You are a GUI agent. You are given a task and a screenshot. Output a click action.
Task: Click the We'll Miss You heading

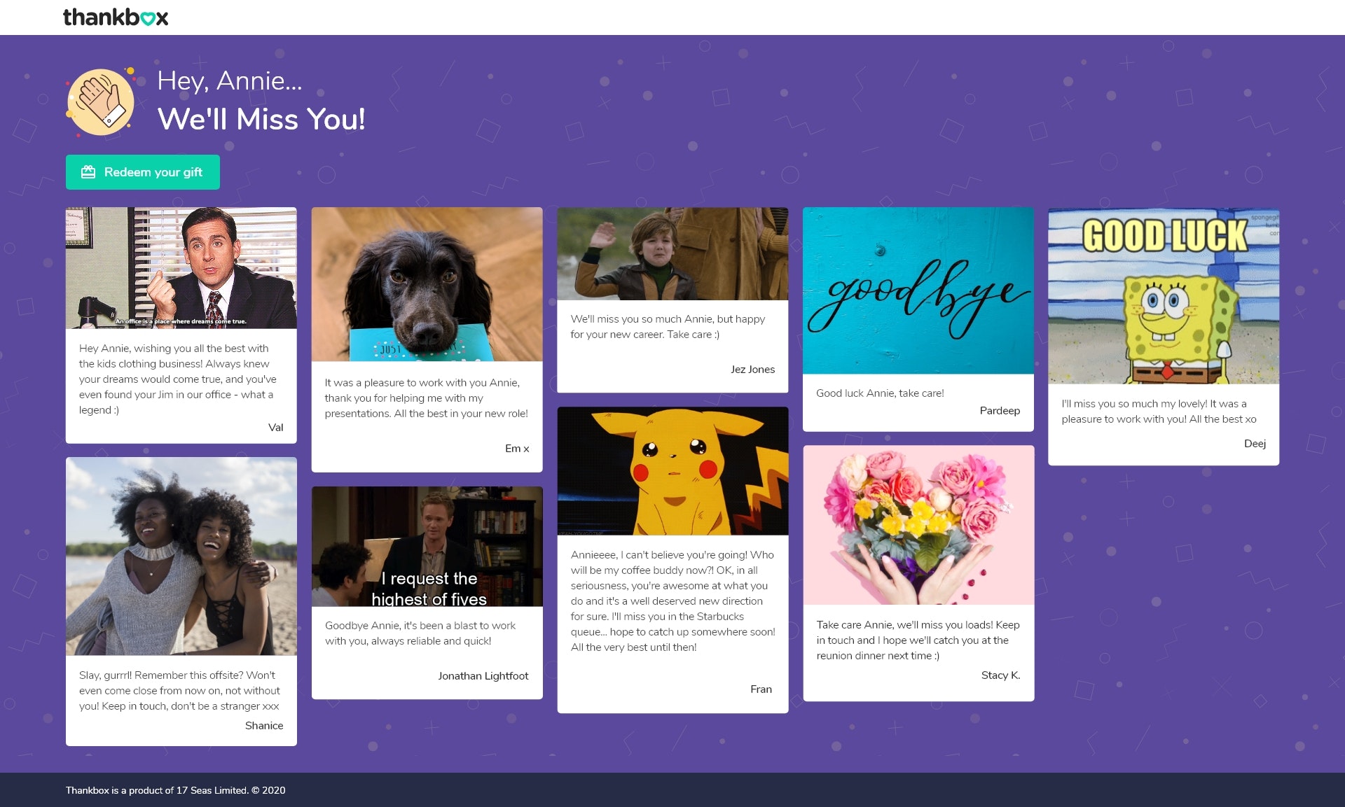click(x=261, y=119)
